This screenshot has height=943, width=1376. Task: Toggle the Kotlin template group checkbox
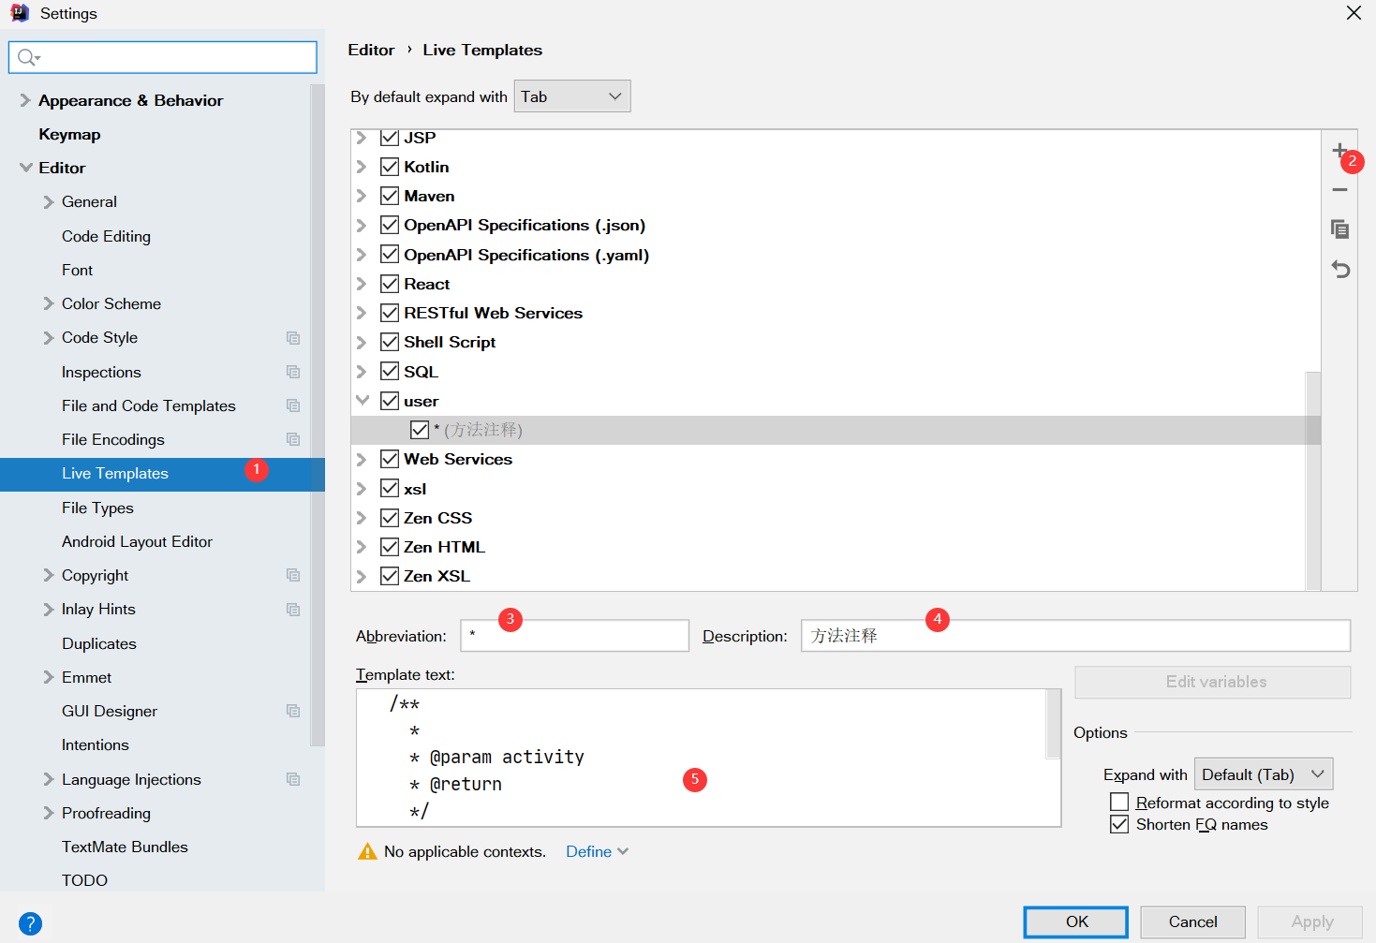[390, 167]
